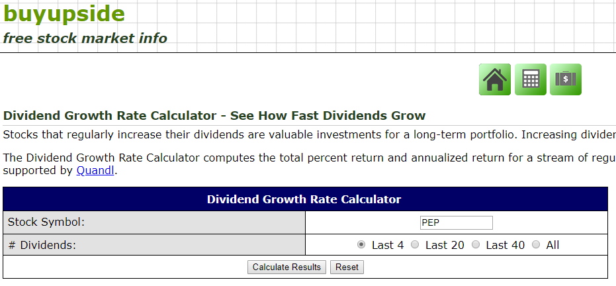Pick the Last 40 dividends option
Image resolution: width=616 pixels, height=286 pixels.
point(476,245)
